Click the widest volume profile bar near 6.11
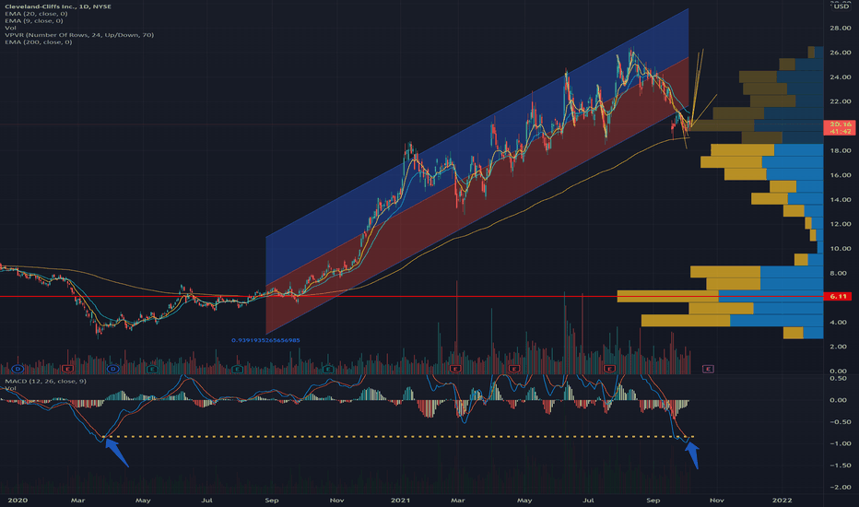Screen dimensions: 859x507 (x=720, y=297)
